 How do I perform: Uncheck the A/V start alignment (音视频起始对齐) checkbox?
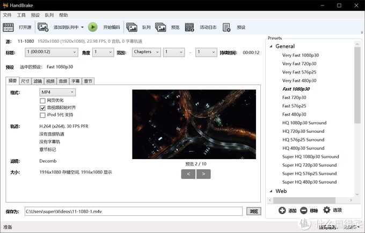tap(42, 108)
